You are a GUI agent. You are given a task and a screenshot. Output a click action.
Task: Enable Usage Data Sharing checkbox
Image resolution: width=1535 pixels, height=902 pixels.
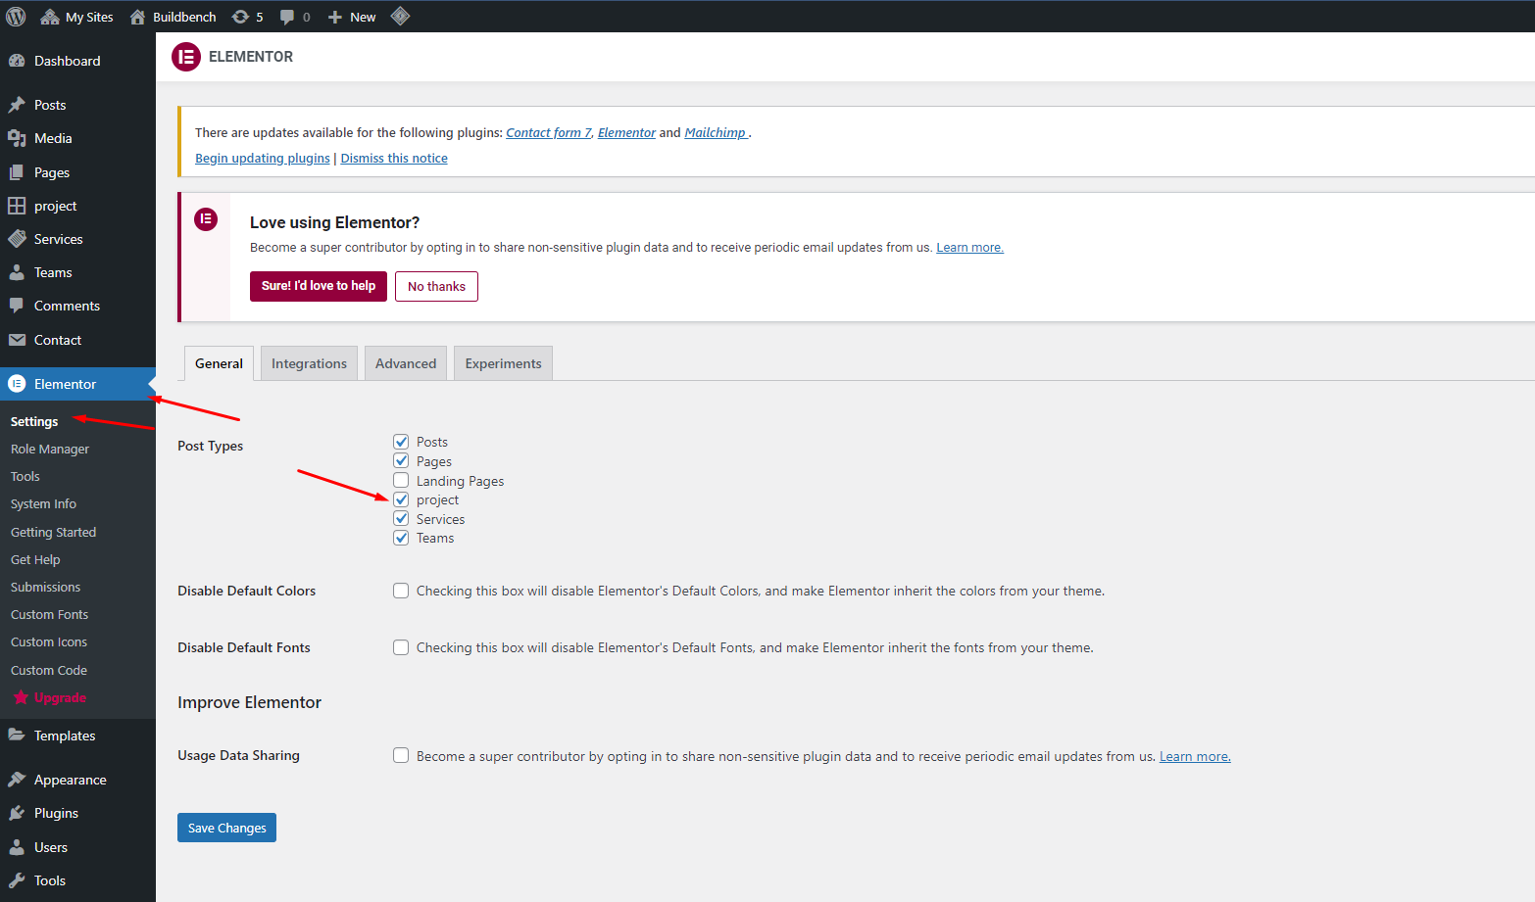click(401, 755)
